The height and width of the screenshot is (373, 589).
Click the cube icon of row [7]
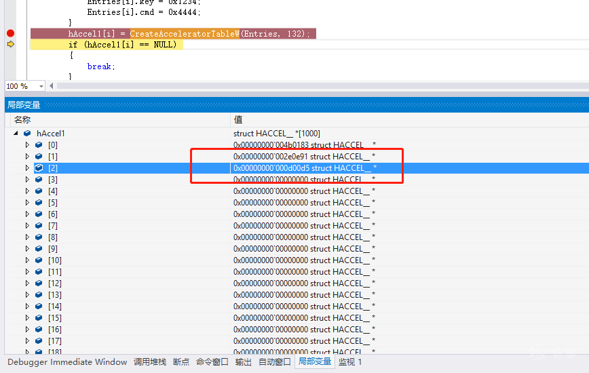39,226
